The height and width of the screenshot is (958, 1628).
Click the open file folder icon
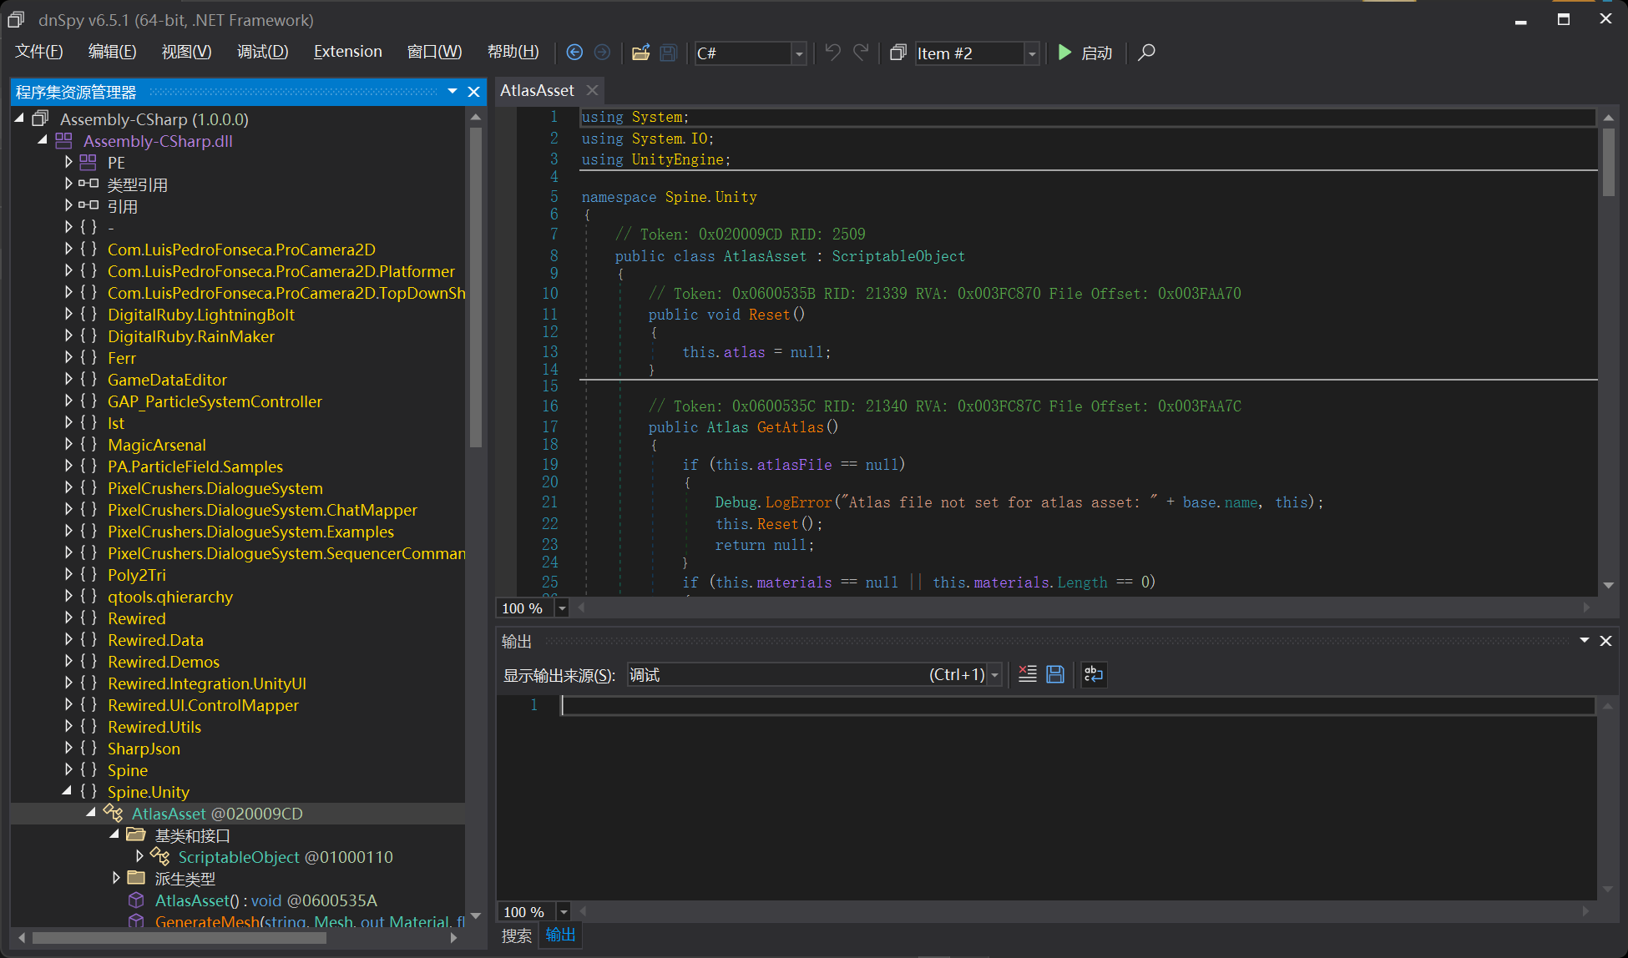click(x=640, y=53)
